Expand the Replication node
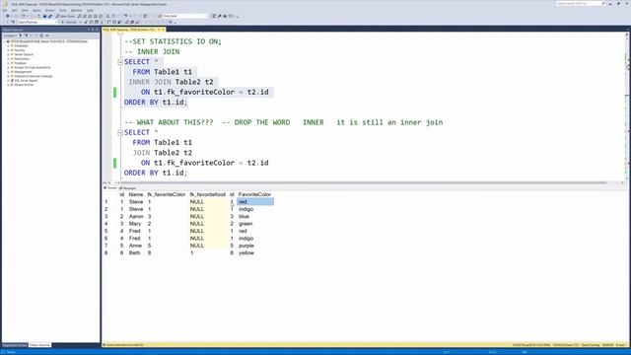 [x=8, y=59]
